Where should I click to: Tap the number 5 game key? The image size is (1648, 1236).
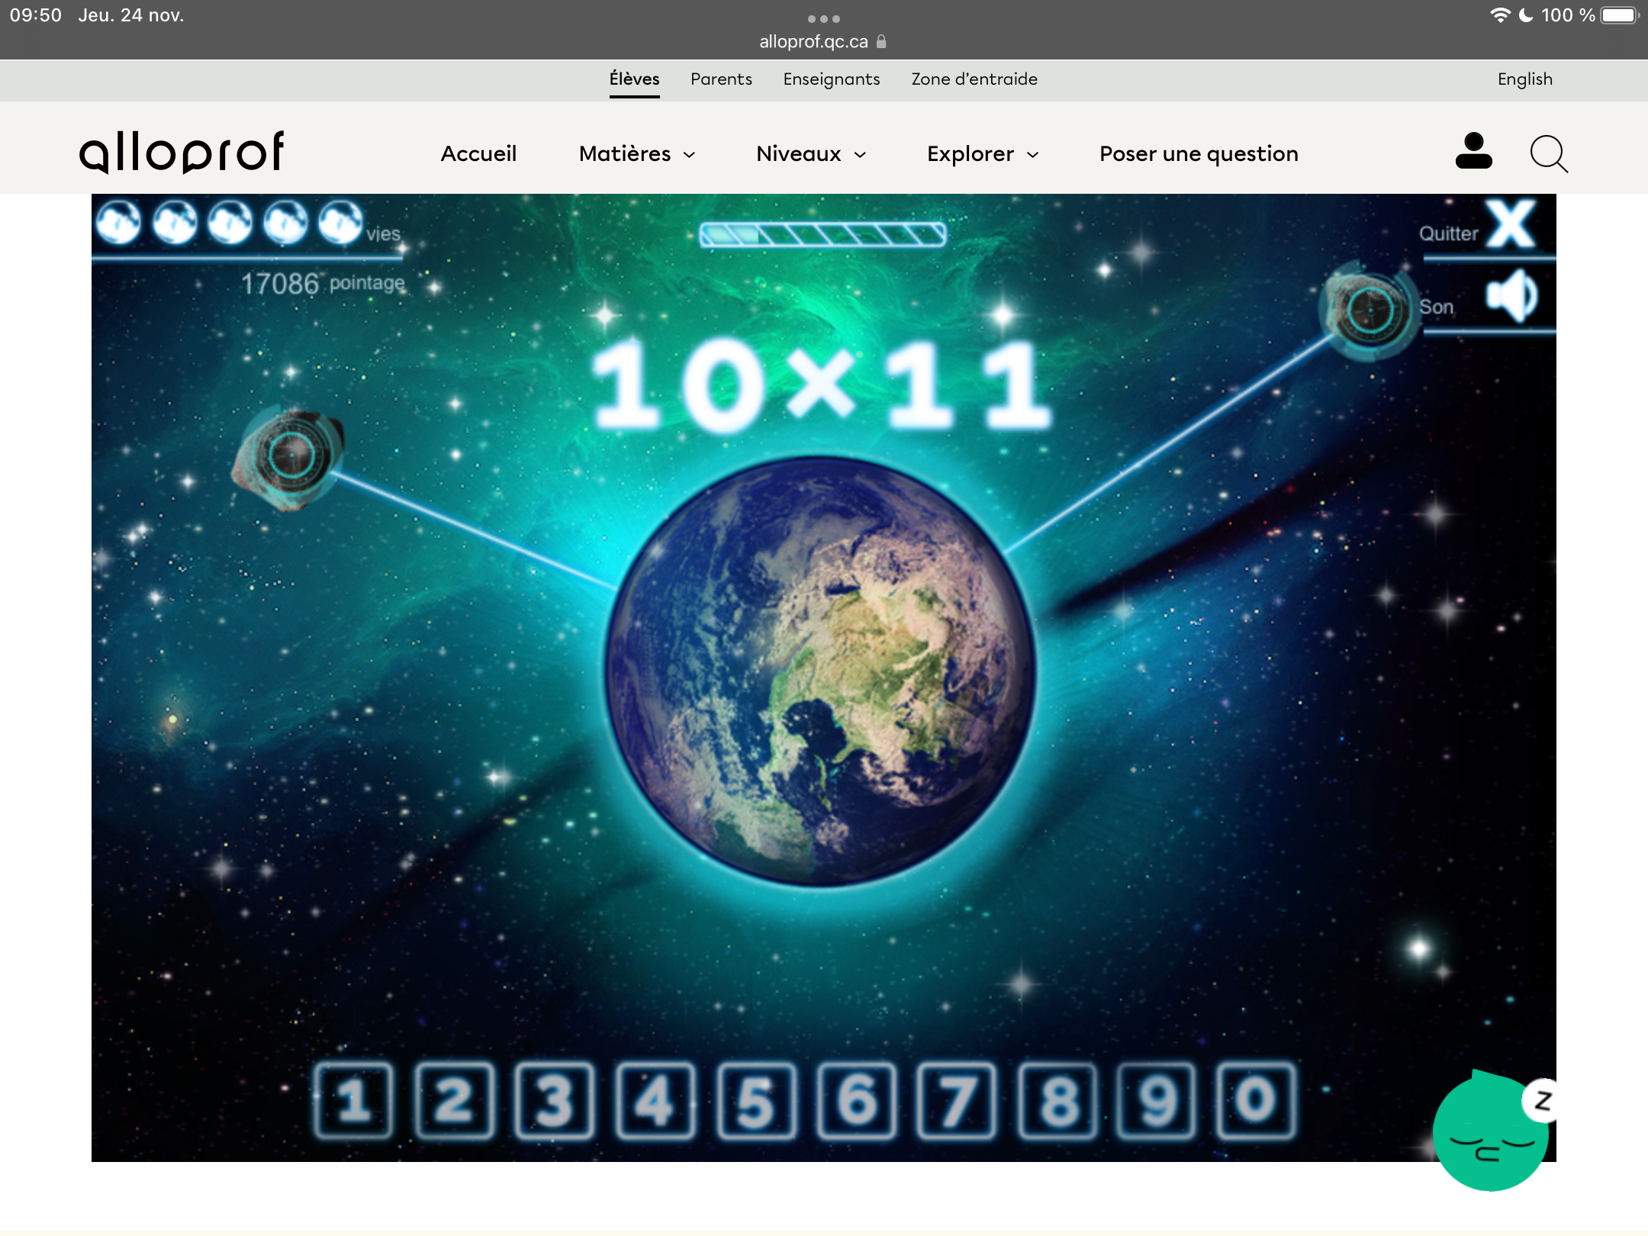[x=755, y=1100]
